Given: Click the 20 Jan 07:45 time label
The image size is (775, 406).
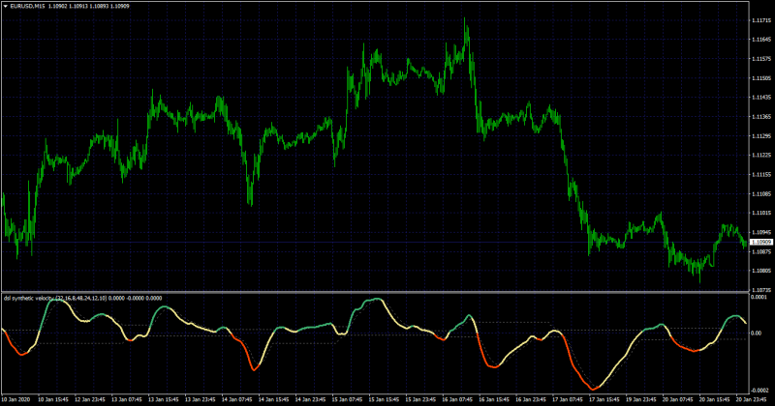Looking at the screenshot, I should pyautogui.click(x=677, y=399).
